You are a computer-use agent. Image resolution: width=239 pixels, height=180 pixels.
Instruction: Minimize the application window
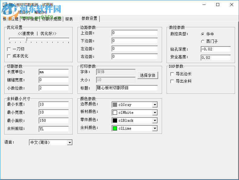pos(204,5)
